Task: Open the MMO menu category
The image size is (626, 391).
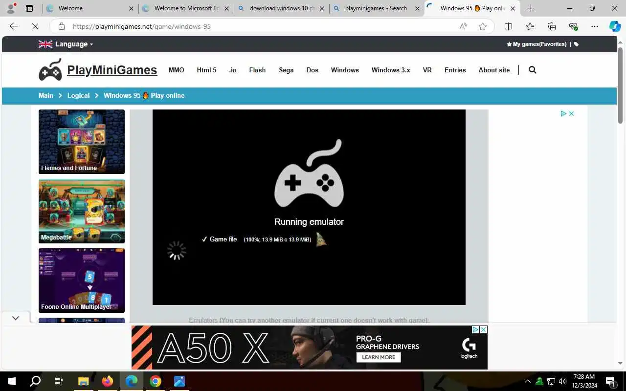Action: [x=177, y=70]
